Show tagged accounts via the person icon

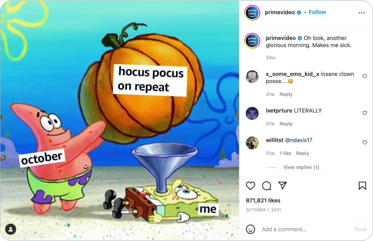pyautogui.click(x=11, y=229)
